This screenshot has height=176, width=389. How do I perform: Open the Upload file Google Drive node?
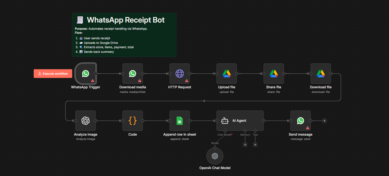[227, 74]
